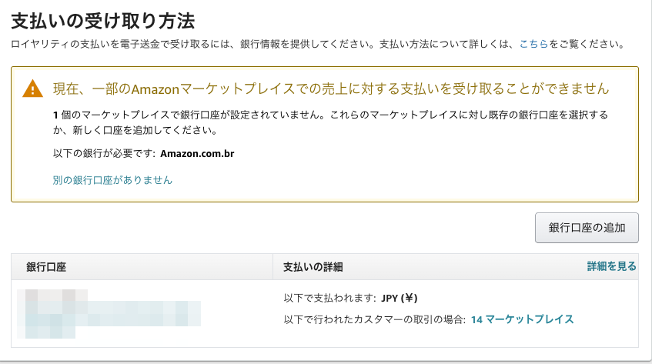This screenshot has height=364, width=652.
Task: Click the bold Amazon.com.br marketplace name
Action: click(197, 153)
